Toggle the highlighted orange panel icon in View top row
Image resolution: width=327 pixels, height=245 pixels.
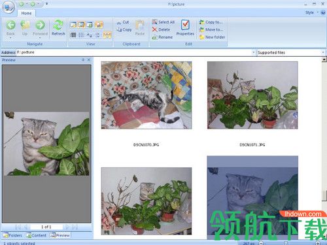tap(99, 25)
